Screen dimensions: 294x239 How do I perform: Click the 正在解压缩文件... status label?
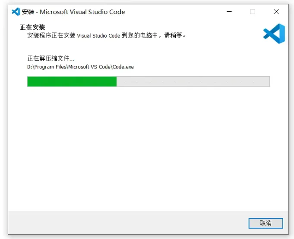(x=51, y=58)
